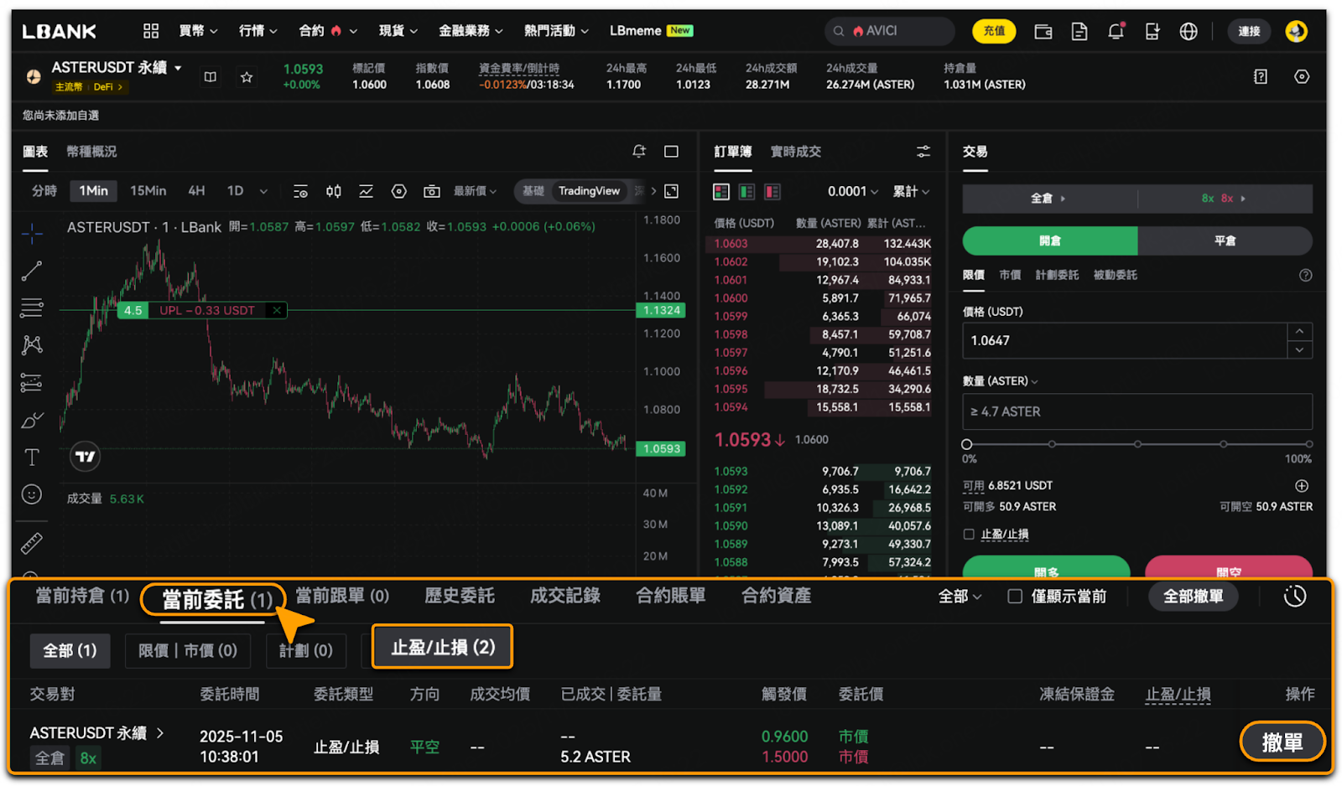The height and width of the screenshot is (786, 1342).
Task: Click the 撤單 cancel order button
Action: 1282,742
